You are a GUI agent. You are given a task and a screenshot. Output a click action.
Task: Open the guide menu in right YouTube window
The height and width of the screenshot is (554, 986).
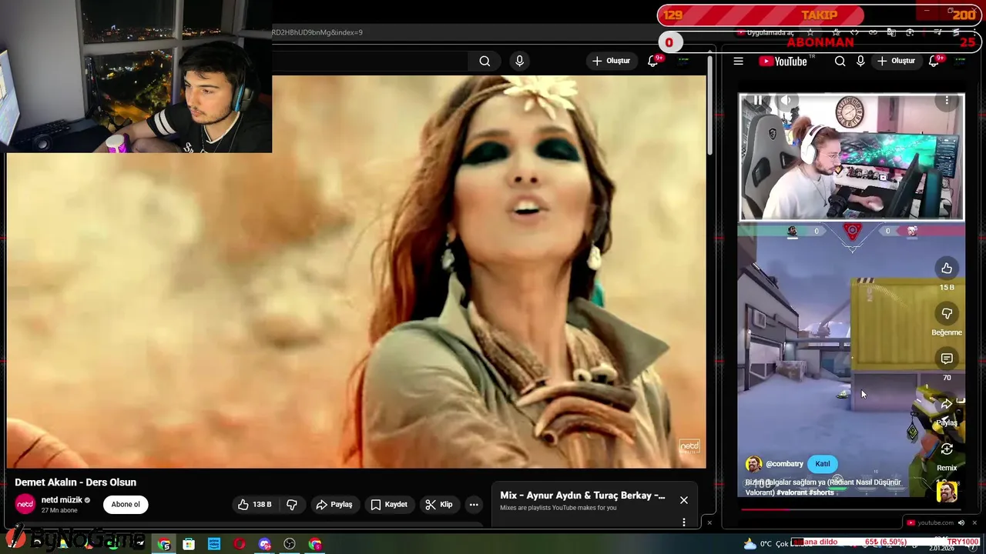coord(738,61)
